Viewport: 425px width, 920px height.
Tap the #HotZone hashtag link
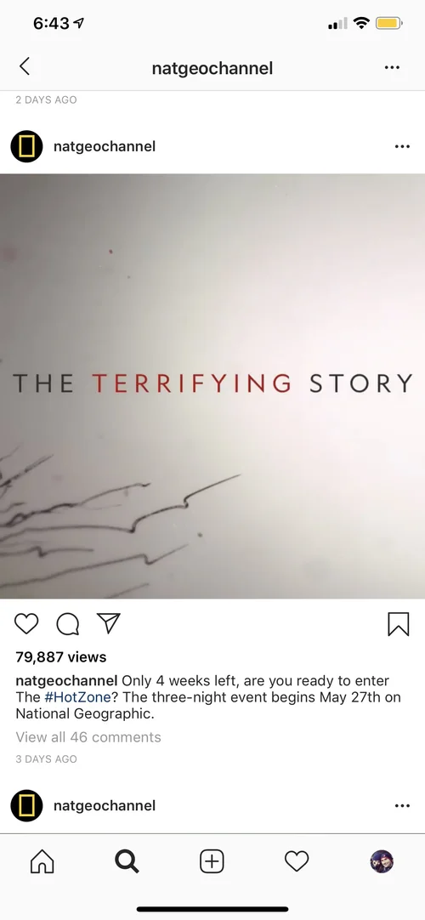(77, 697)
